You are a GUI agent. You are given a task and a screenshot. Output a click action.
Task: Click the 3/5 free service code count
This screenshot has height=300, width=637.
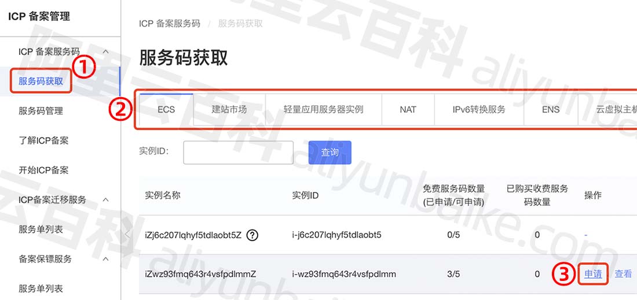click(453, 274)
